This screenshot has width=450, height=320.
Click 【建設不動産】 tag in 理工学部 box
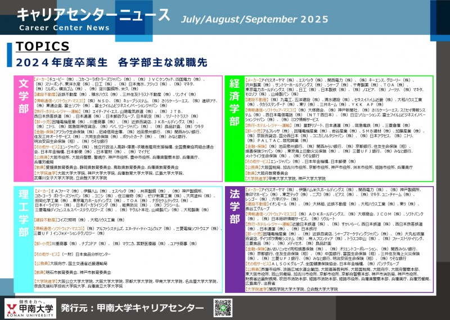[46, 220]
